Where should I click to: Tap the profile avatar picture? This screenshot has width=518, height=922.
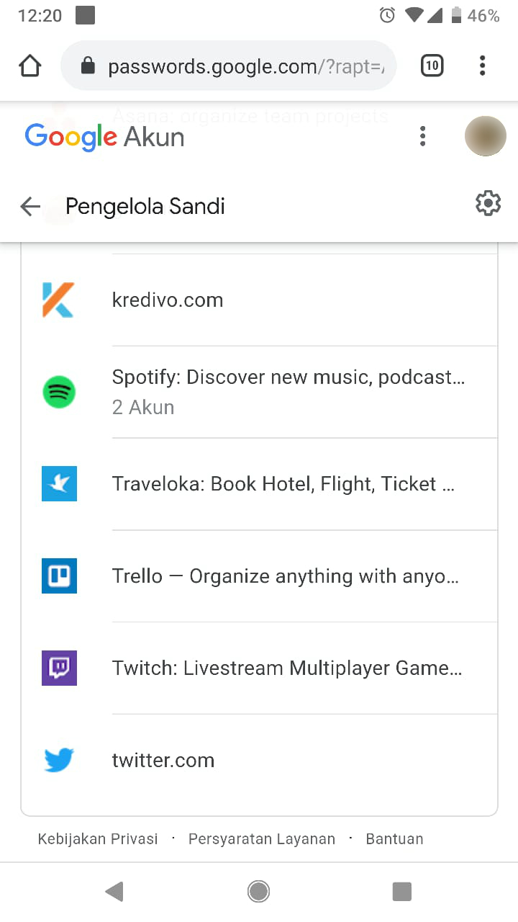pyautogui.click(x=486, y=136)
